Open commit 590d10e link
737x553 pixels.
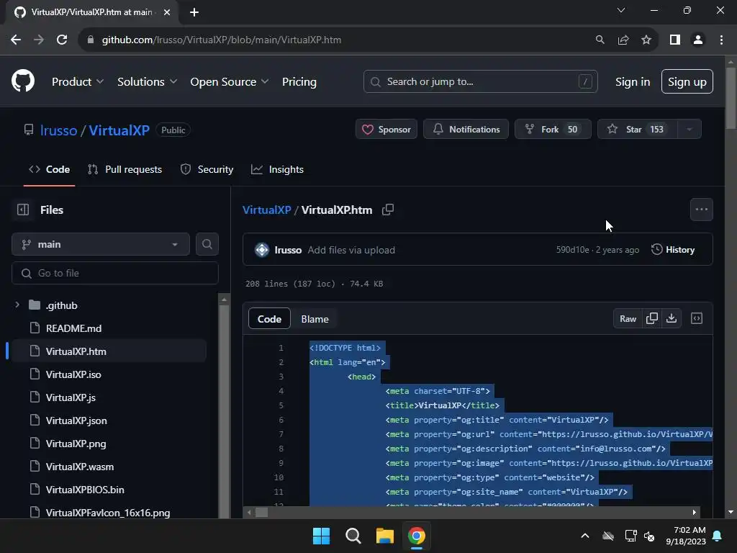(x=572, y=250)
